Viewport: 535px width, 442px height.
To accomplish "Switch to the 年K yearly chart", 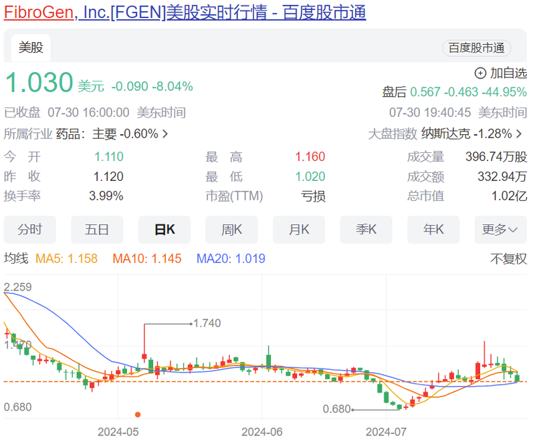I will tap(433, 229).
